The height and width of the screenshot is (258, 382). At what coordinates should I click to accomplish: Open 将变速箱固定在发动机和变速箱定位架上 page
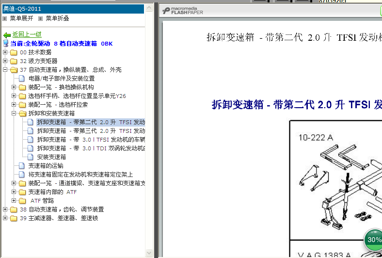tap(80, 175)
